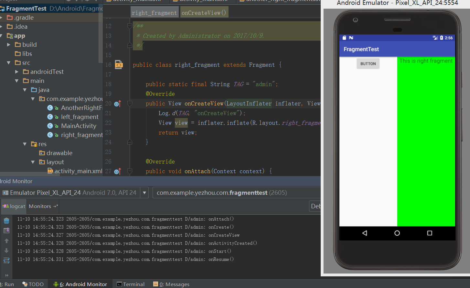This screenshot has height=288, width=470.
Task: Open the Android Monitor tool window tab
Action: click(80, 284)
